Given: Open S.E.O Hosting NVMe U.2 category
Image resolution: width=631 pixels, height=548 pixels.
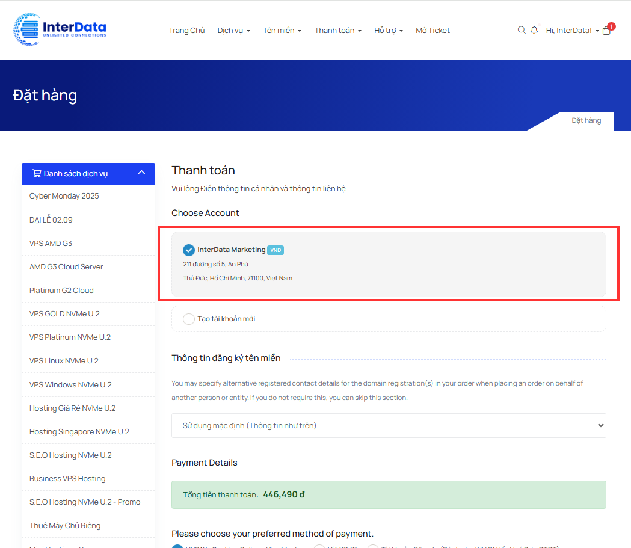Looking at the screenshot, I should pyautogui.click(x=88, y=455).
